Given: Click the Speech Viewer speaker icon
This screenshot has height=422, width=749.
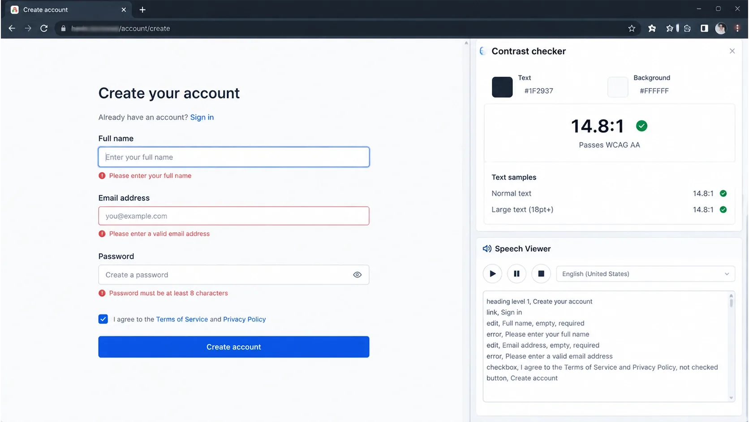Looking at the screenshot, I should pos(486,249).
